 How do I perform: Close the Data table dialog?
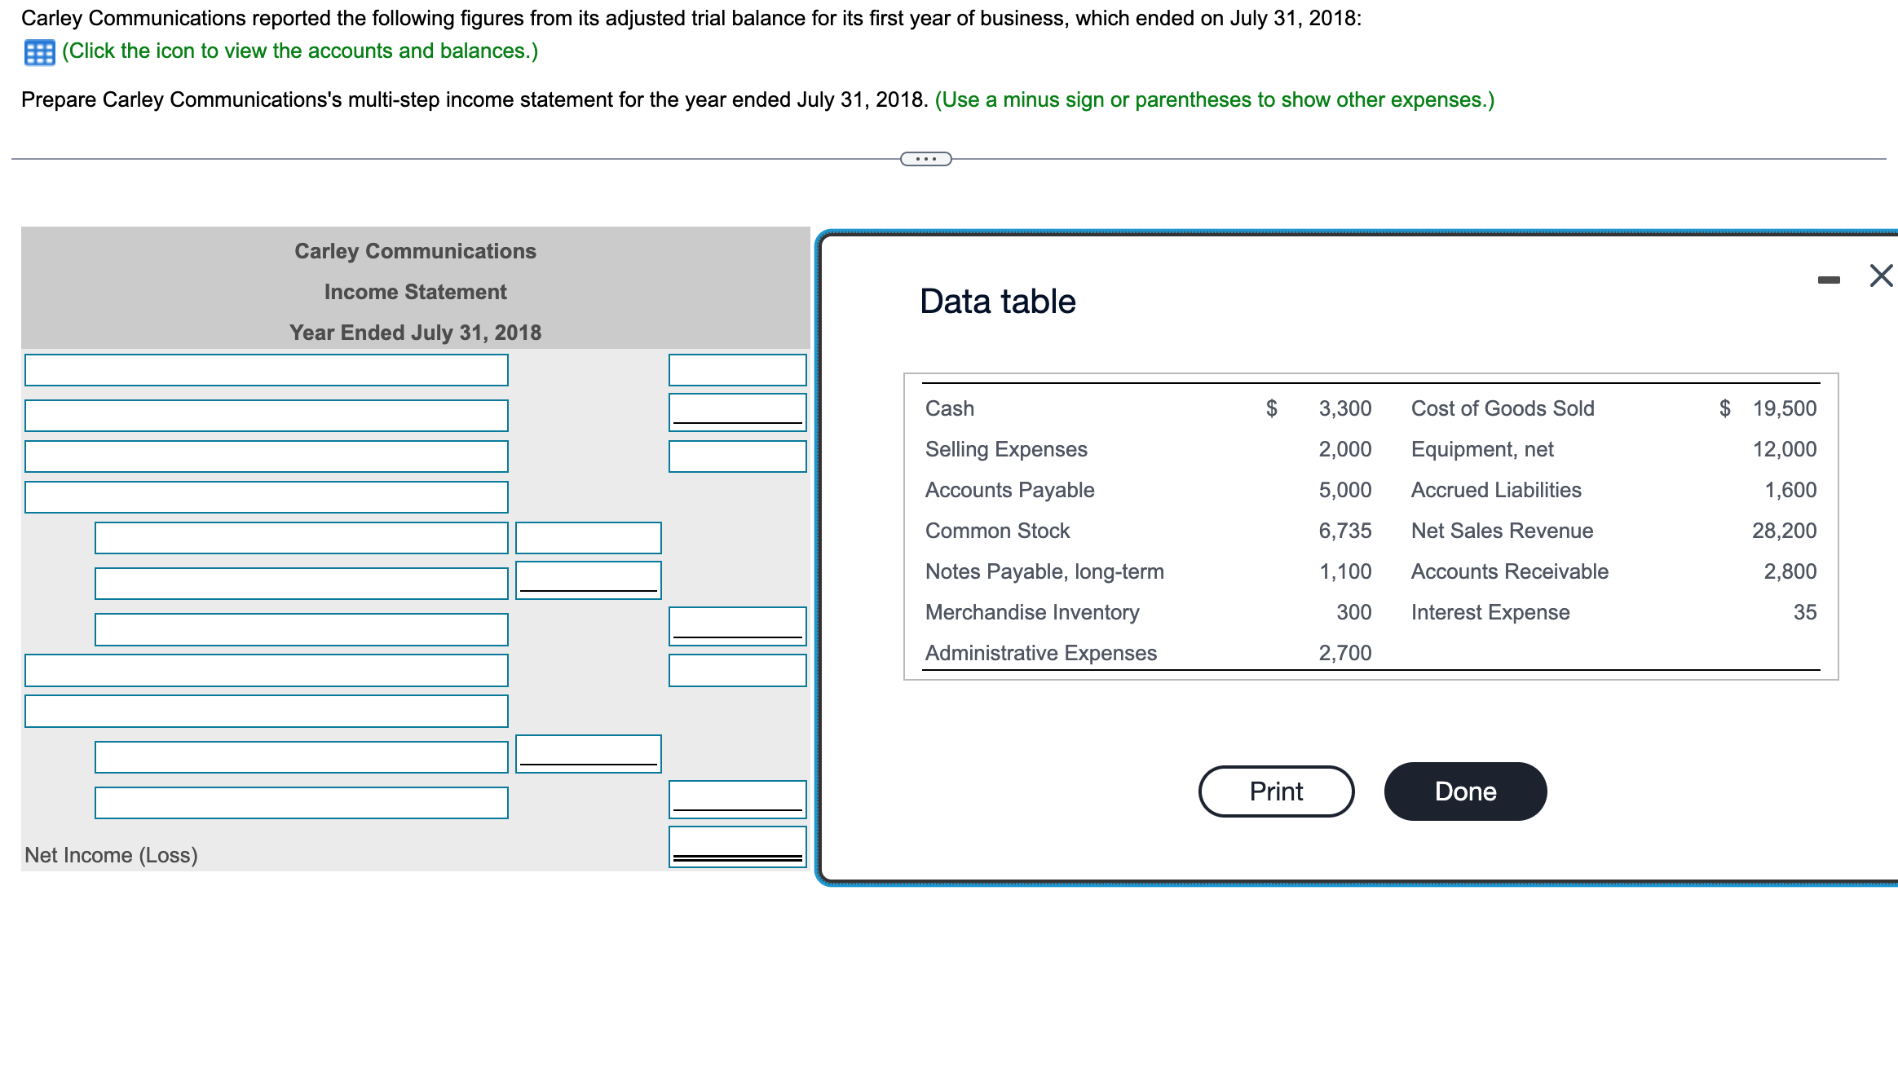(1881, 276)
